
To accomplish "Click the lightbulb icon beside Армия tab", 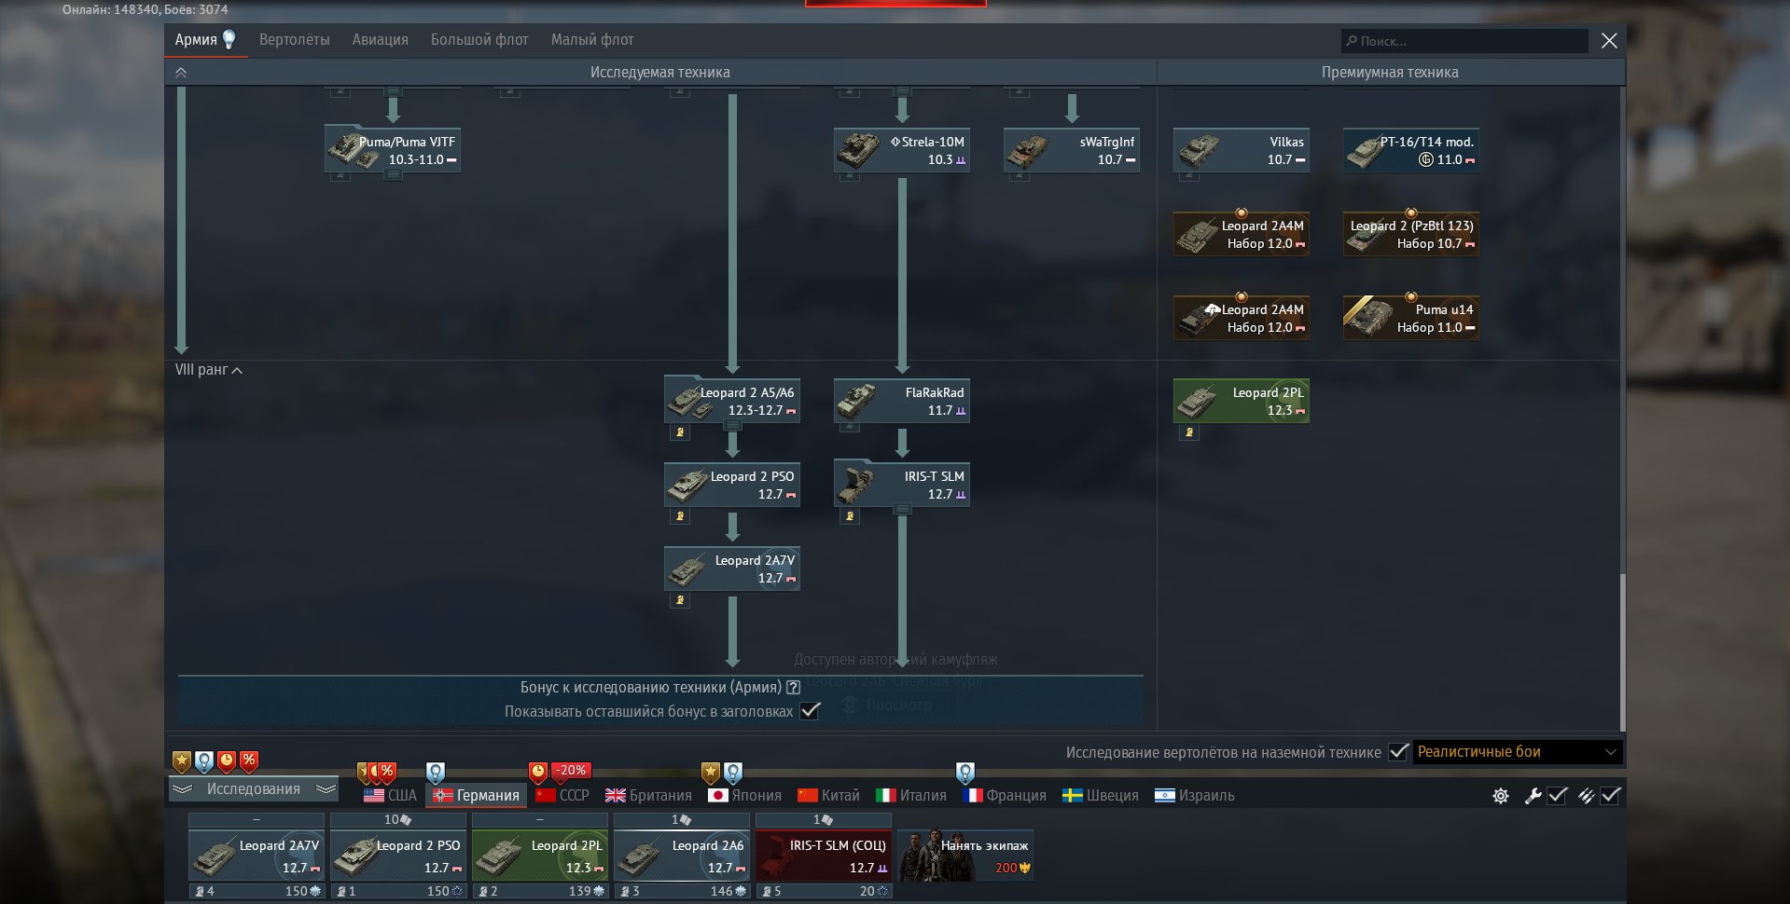I will pos(229,39).
